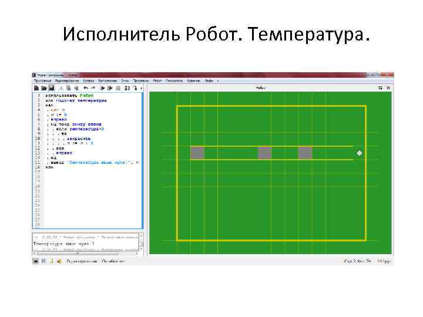423x317 pixels.
Task: Click code line 'алг подсчет температура'
Action: point(76,100)
